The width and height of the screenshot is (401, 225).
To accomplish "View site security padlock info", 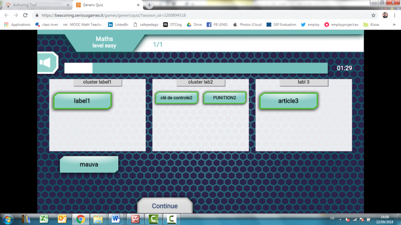I will click(x=37, y=15).
